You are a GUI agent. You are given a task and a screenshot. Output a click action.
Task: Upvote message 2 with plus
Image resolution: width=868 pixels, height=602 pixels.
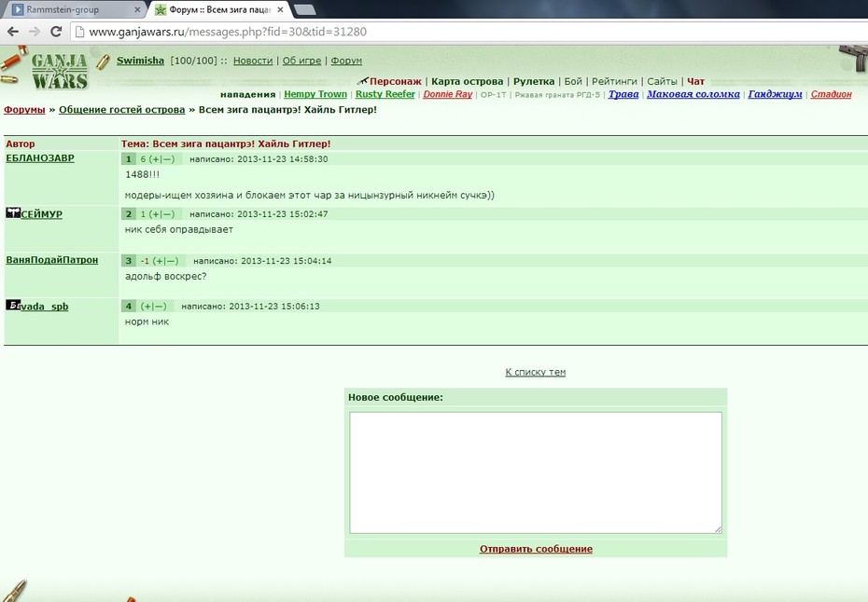154,214
